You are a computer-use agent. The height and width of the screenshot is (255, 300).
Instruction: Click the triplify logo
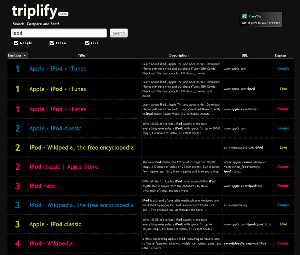click(x=35, y=11)
